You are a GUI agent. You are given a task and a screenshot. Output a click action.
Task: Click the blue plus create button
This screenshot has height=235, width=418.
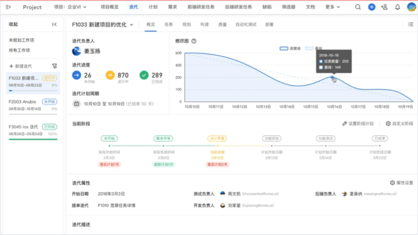(x=371, y=7)
